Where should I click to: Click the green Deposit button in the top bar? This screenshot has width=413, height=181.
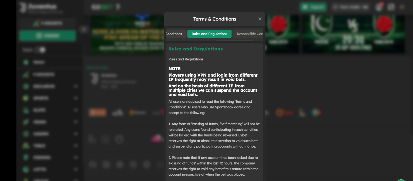(313, 7)
